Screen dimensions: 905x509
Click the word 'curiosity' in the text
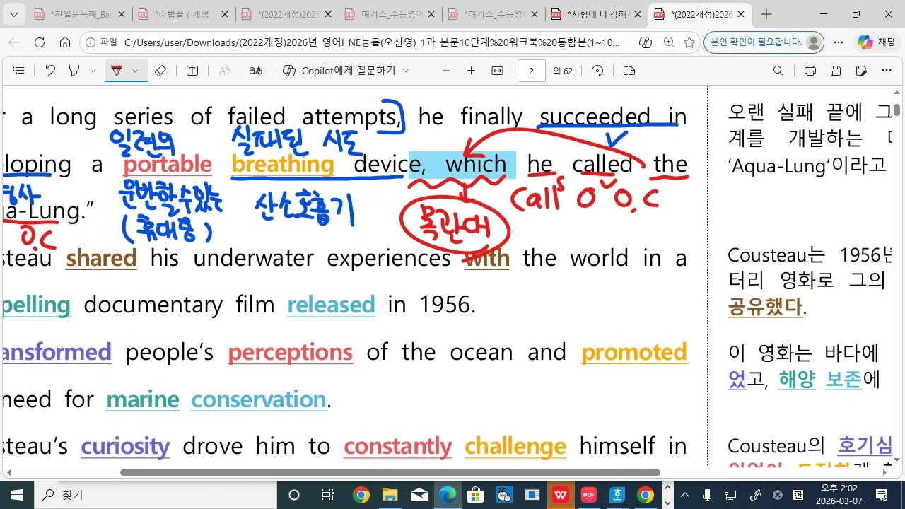click(125, 446)
